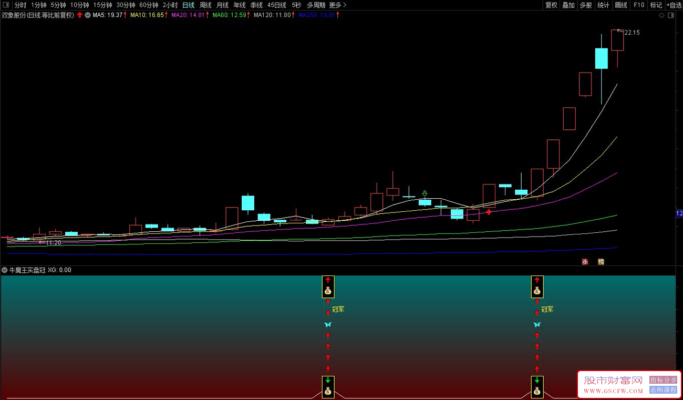Switch to 60分钟 period tab

tap(149, 5)
